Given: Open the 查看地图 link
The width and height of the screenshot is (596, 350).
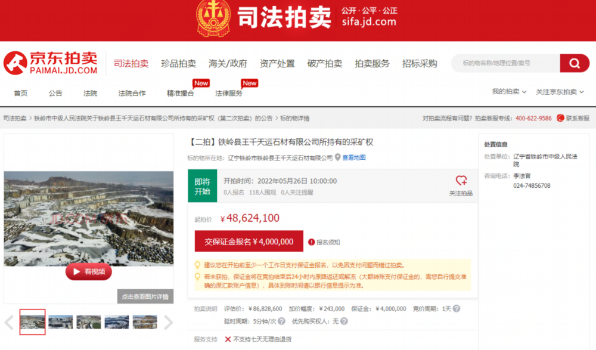Looking at the screenshot, I should pos(354,157).
